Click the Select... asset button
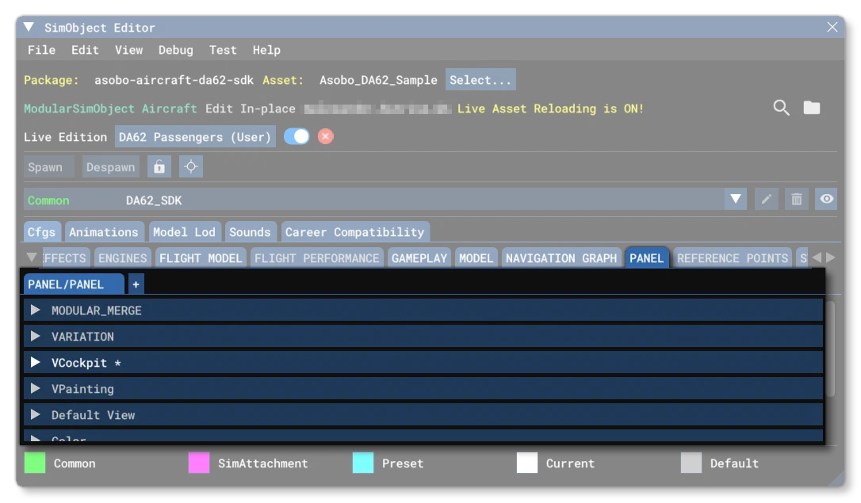The width and height of the screenshot is (861, 503). coord(480,80)
